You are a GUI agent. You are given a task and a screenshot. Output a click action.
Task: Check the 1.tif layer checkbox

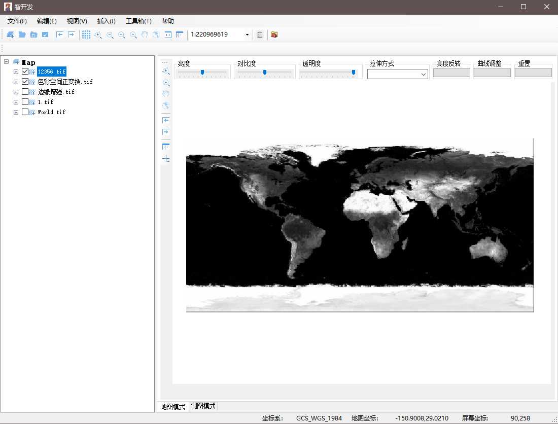[x=25, y=102]
